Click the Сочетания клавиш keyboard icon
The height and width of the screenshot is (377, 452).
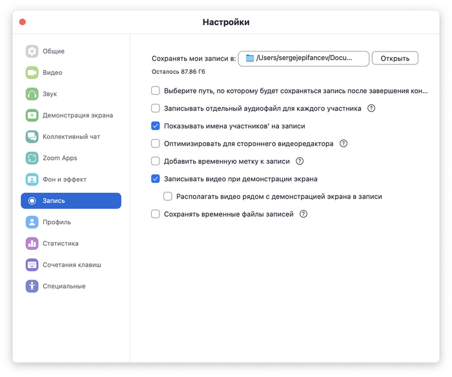(x=32, y=265)
